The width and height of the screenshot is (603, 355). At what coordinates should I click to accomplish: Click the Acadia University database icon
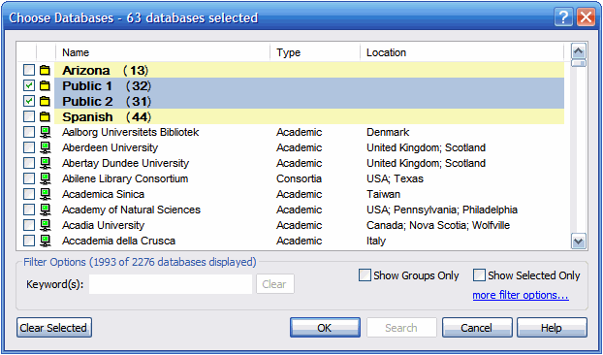(46, 225)
